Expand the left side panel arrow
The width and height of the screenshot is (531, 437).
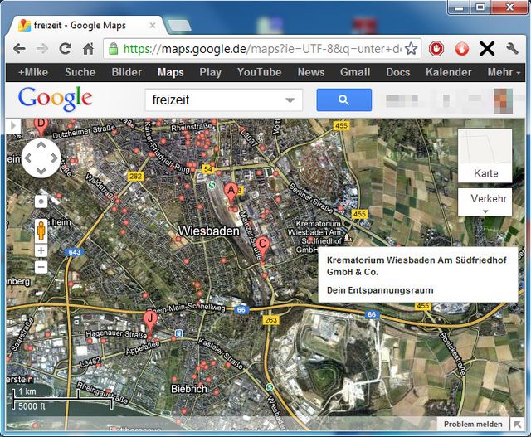coord(12,125)
